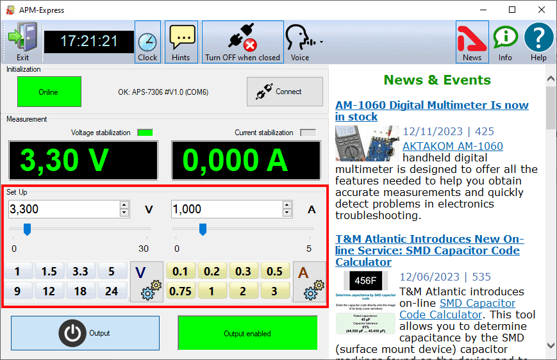Click the Exit door icon
557x360 pixels.
pyautogui.click(x=22, y=37)
